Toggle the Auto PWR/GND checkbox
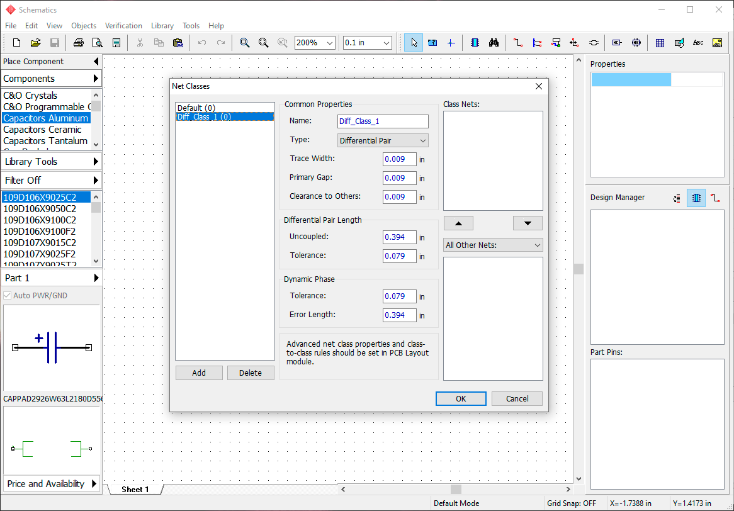This screenshot has width=734, height=511. point(7,296)
